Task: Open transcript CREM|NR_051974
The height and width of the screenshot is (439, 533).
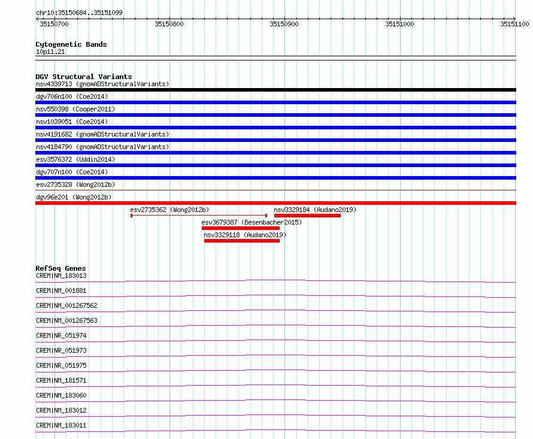Action: point(61,335)
